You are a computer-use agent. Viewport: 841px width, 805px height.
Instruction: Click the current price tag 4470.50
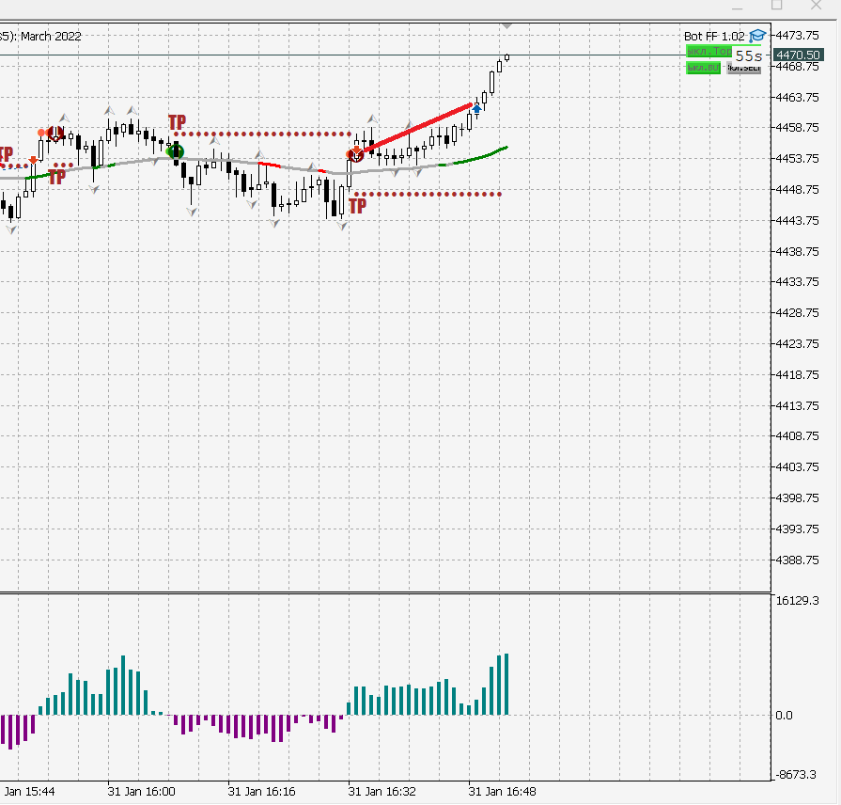coord(798,55)
